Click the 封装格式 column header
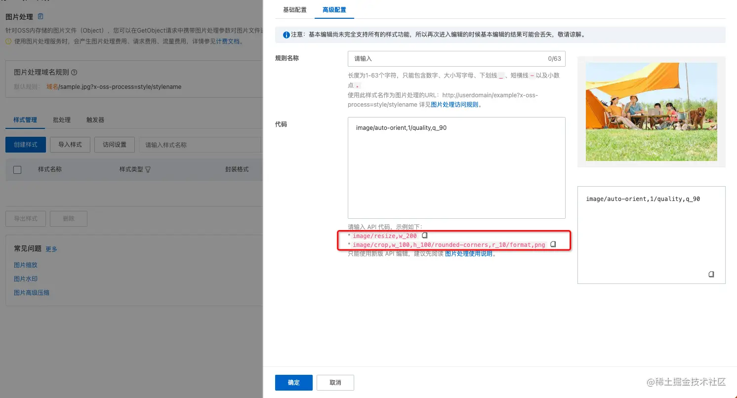737x398 pixels. [x=237, y=169]
